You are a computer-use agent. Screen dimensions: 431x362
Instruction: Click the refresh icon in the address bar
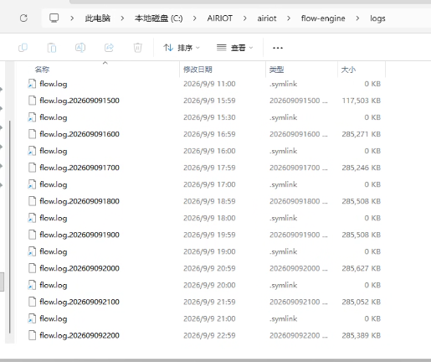pos(23,18)
